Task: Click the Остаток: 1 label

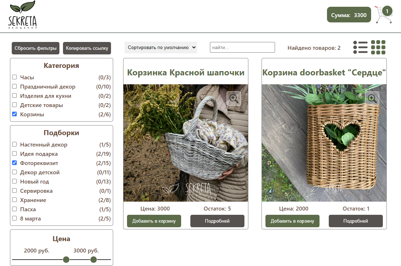Action: [x=356, y=209]
